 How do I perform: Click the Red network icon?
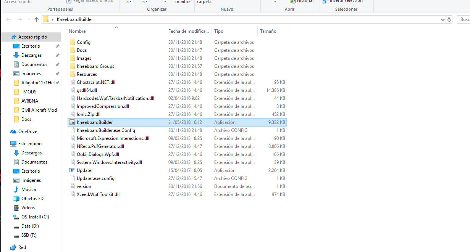[x=13, y=247]
